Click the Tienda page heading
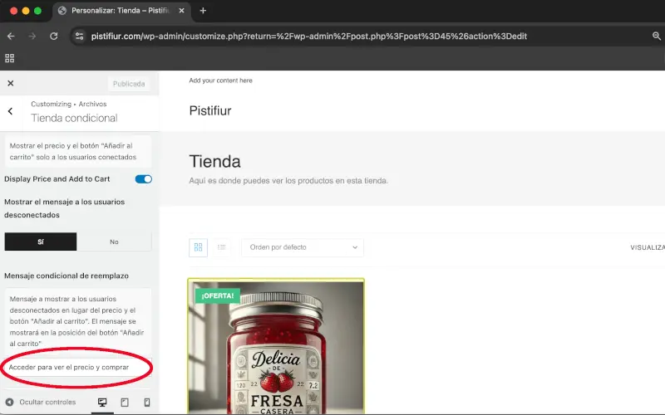 tap(215, 162)
